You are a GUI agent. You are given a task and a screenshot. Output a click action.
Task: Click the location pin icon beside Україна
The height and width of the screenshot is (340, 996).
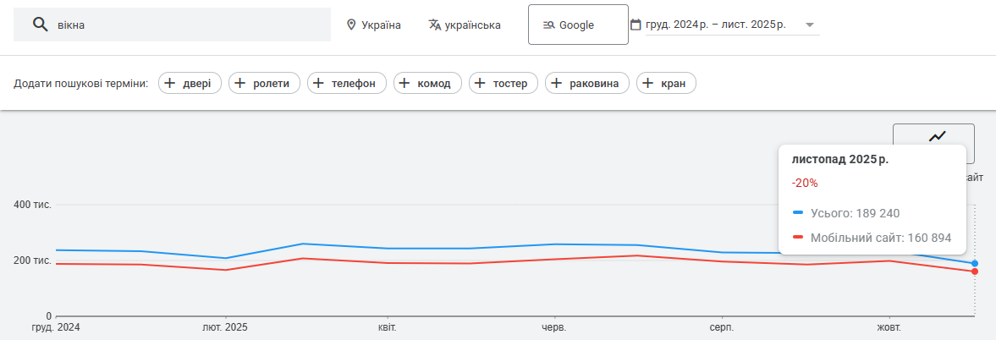[351, 25]
